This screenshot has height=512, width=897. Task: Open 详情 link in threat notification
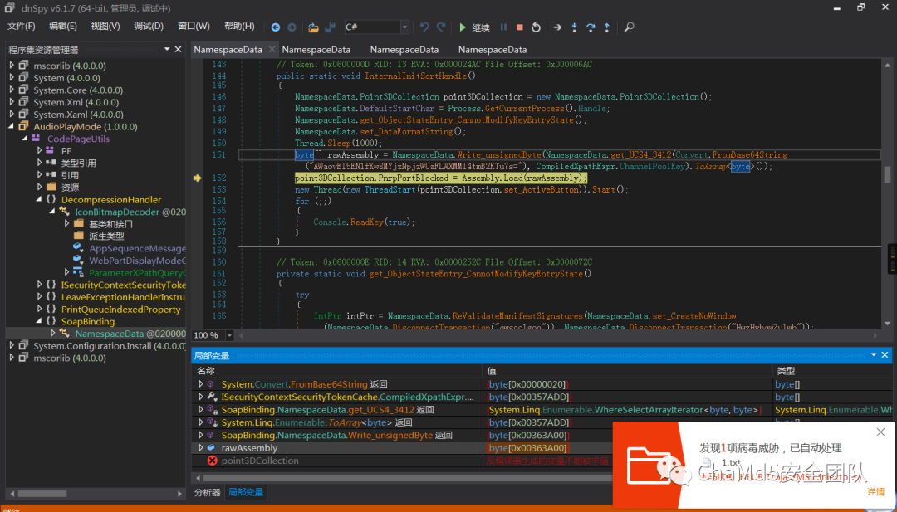coord(876,491)
